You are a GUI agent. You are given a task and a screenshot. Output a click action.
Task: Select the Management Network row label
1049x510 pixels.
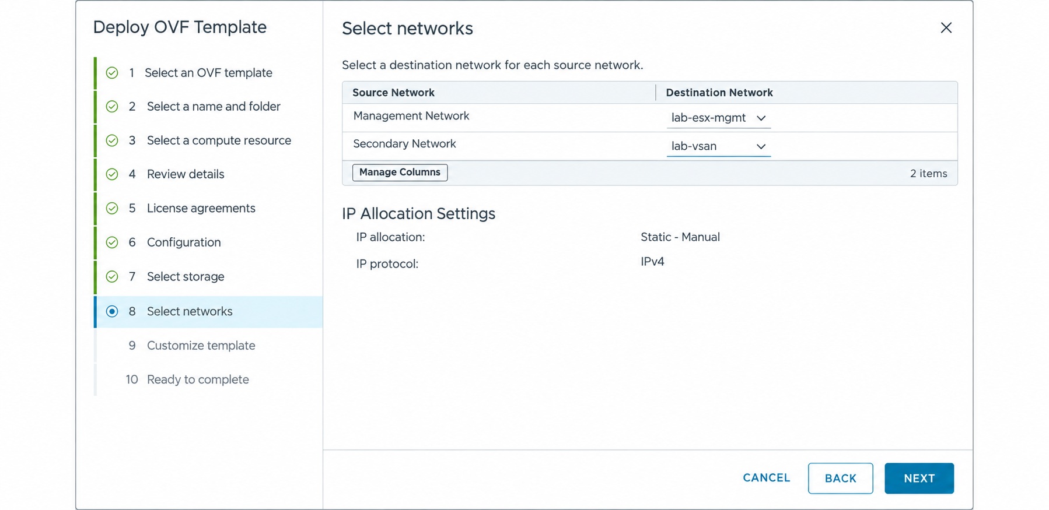click(x=411, y=116)
